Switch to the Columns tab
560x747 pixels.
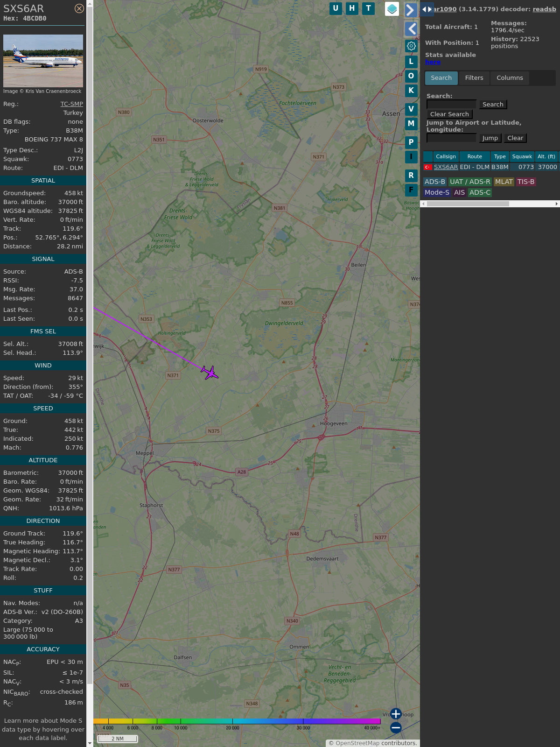[x=510, y=78]
